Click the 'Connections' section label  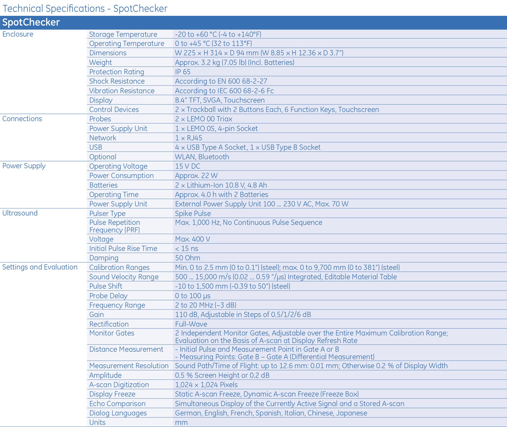(x=22, y=119)
